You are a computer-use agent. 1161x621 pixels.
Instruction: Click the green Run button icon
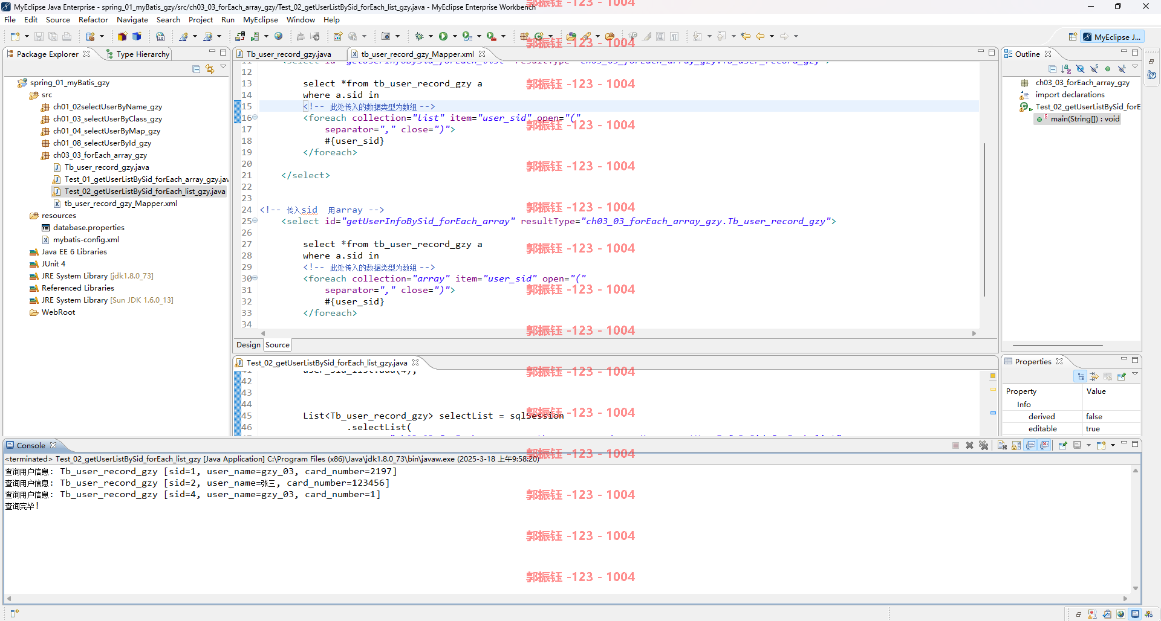click(x=443, y=36)
